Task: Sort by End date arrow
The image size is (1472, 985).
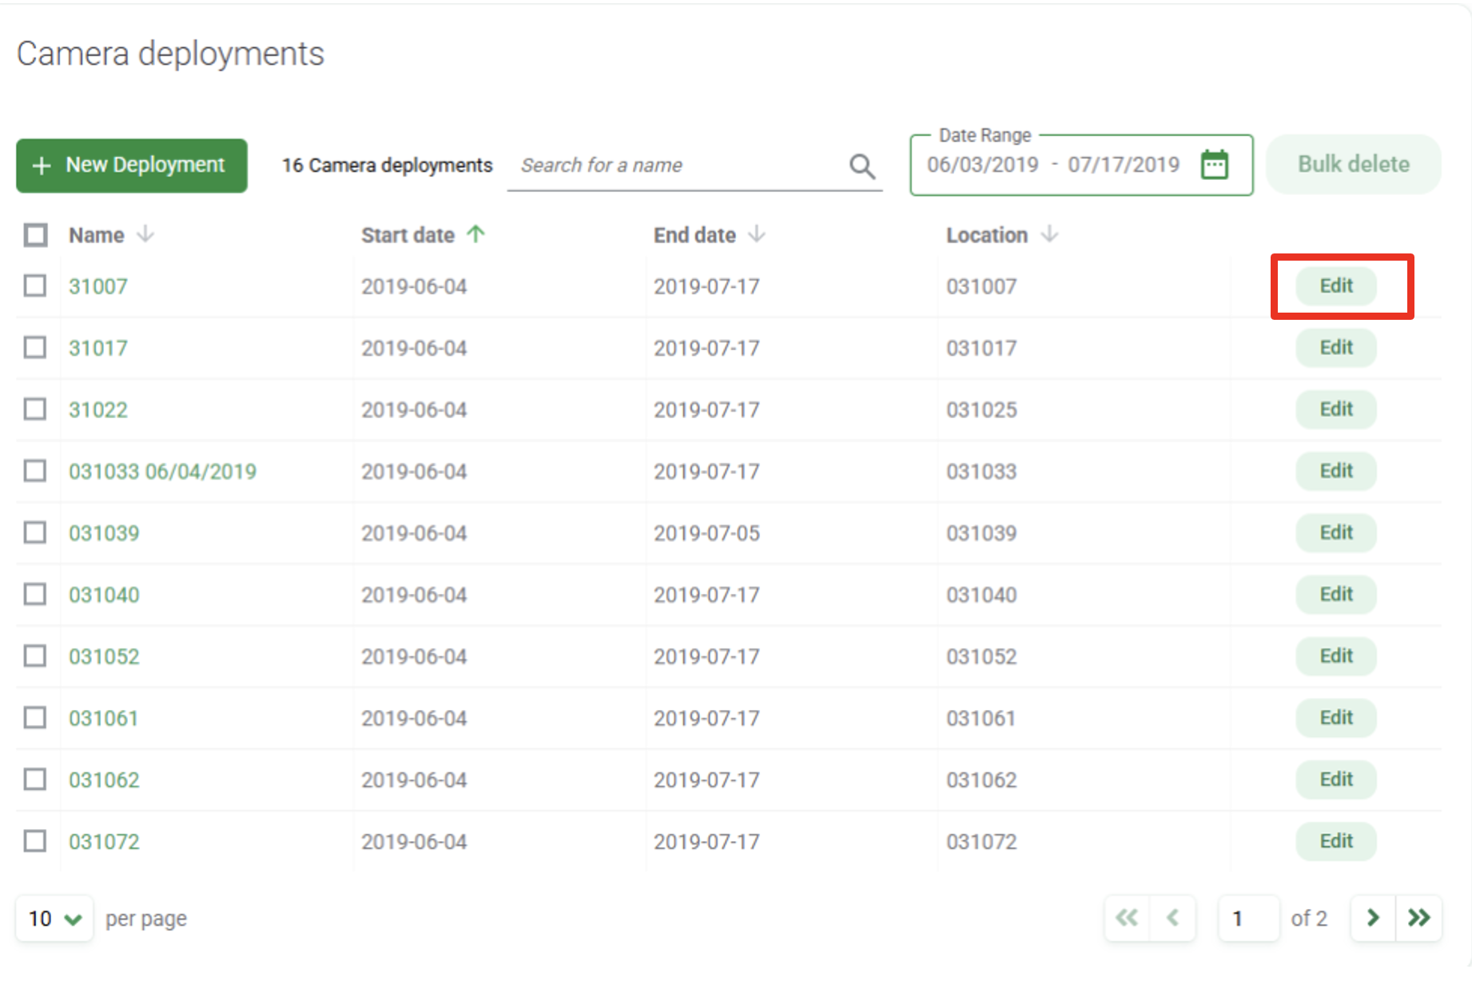Action: 756,234
